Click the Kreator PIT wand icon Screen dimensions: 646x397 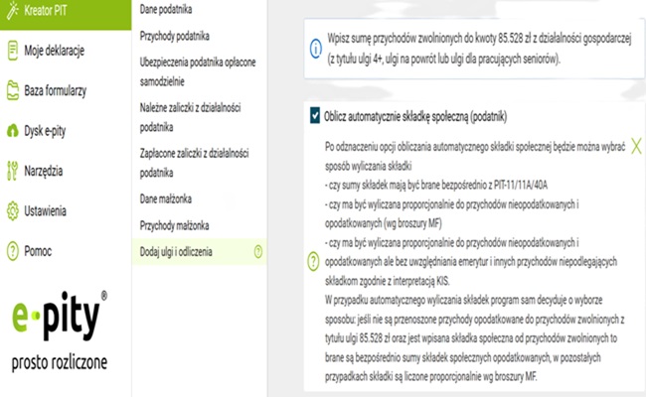(x=13, y=10)
